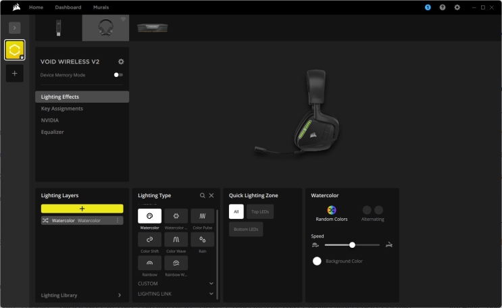Select the Rainbow lighting effect

tap(149, 263)
